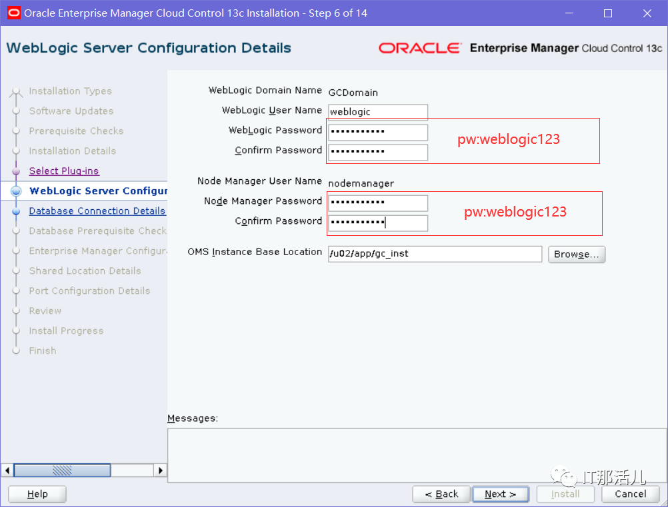This screenshot has height=507, width=668.
Task: Click the WebLogic Server Configuration Details heading
Action: pyautogui.click(x=149, y=48)
